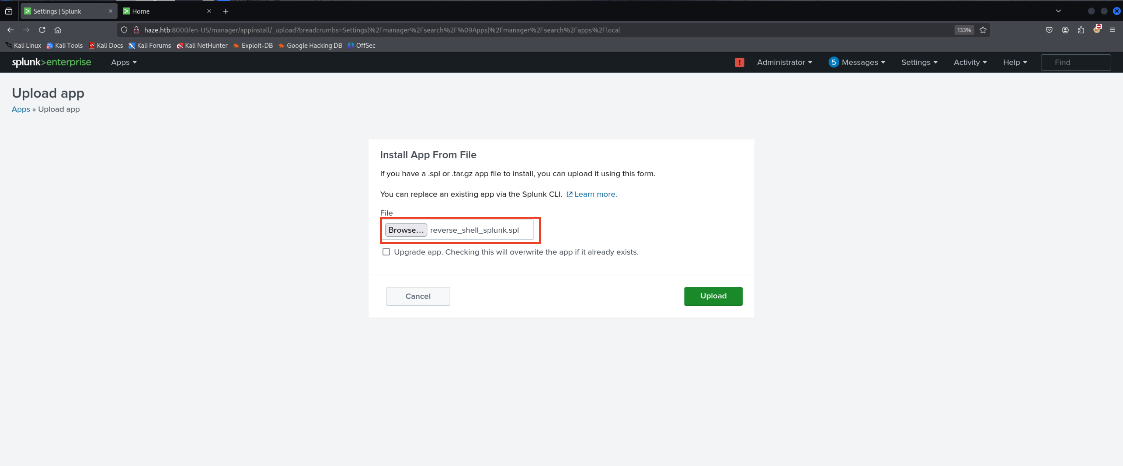
Task: Open the Firefox hamburger menu
Action: [1113, 30]
